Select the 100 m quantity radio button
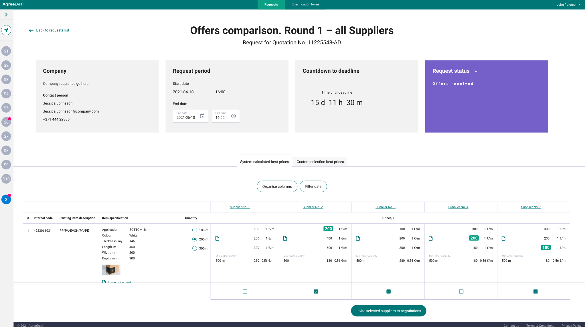 coord(195,230)
